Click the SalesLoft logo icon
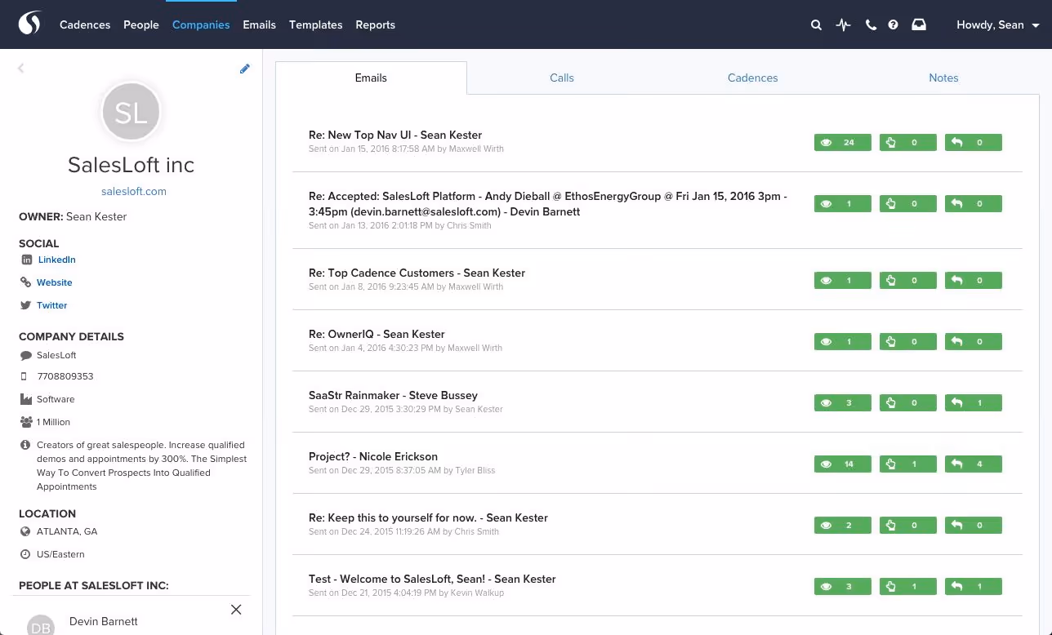The image size is (1052, 635). click(x=29, y=24)
